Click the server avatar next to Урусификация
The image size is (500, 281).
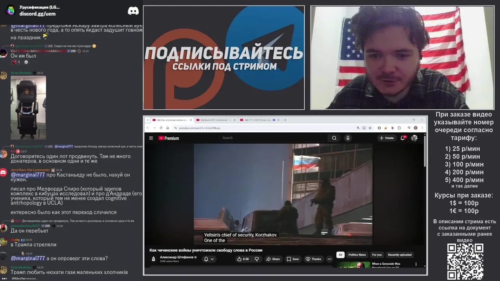tap(11, 11)
